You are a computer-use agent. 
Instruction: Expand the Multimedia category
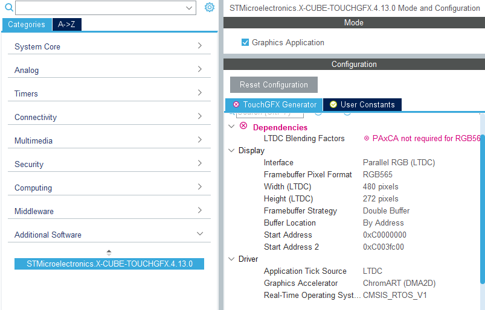pos(109,141)
